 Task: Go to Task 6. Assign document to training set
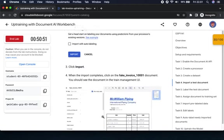point(196,96)
